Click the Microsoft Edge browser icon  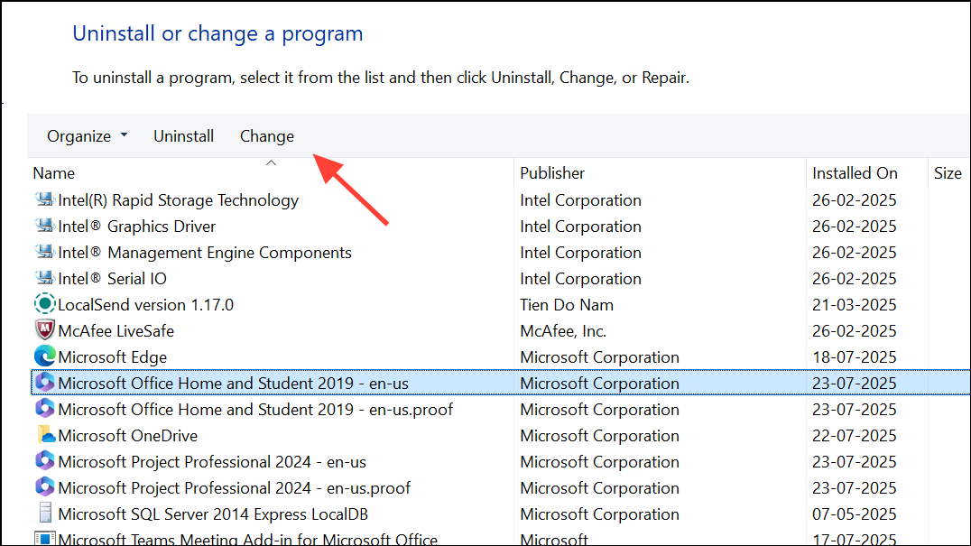point(45,356)
